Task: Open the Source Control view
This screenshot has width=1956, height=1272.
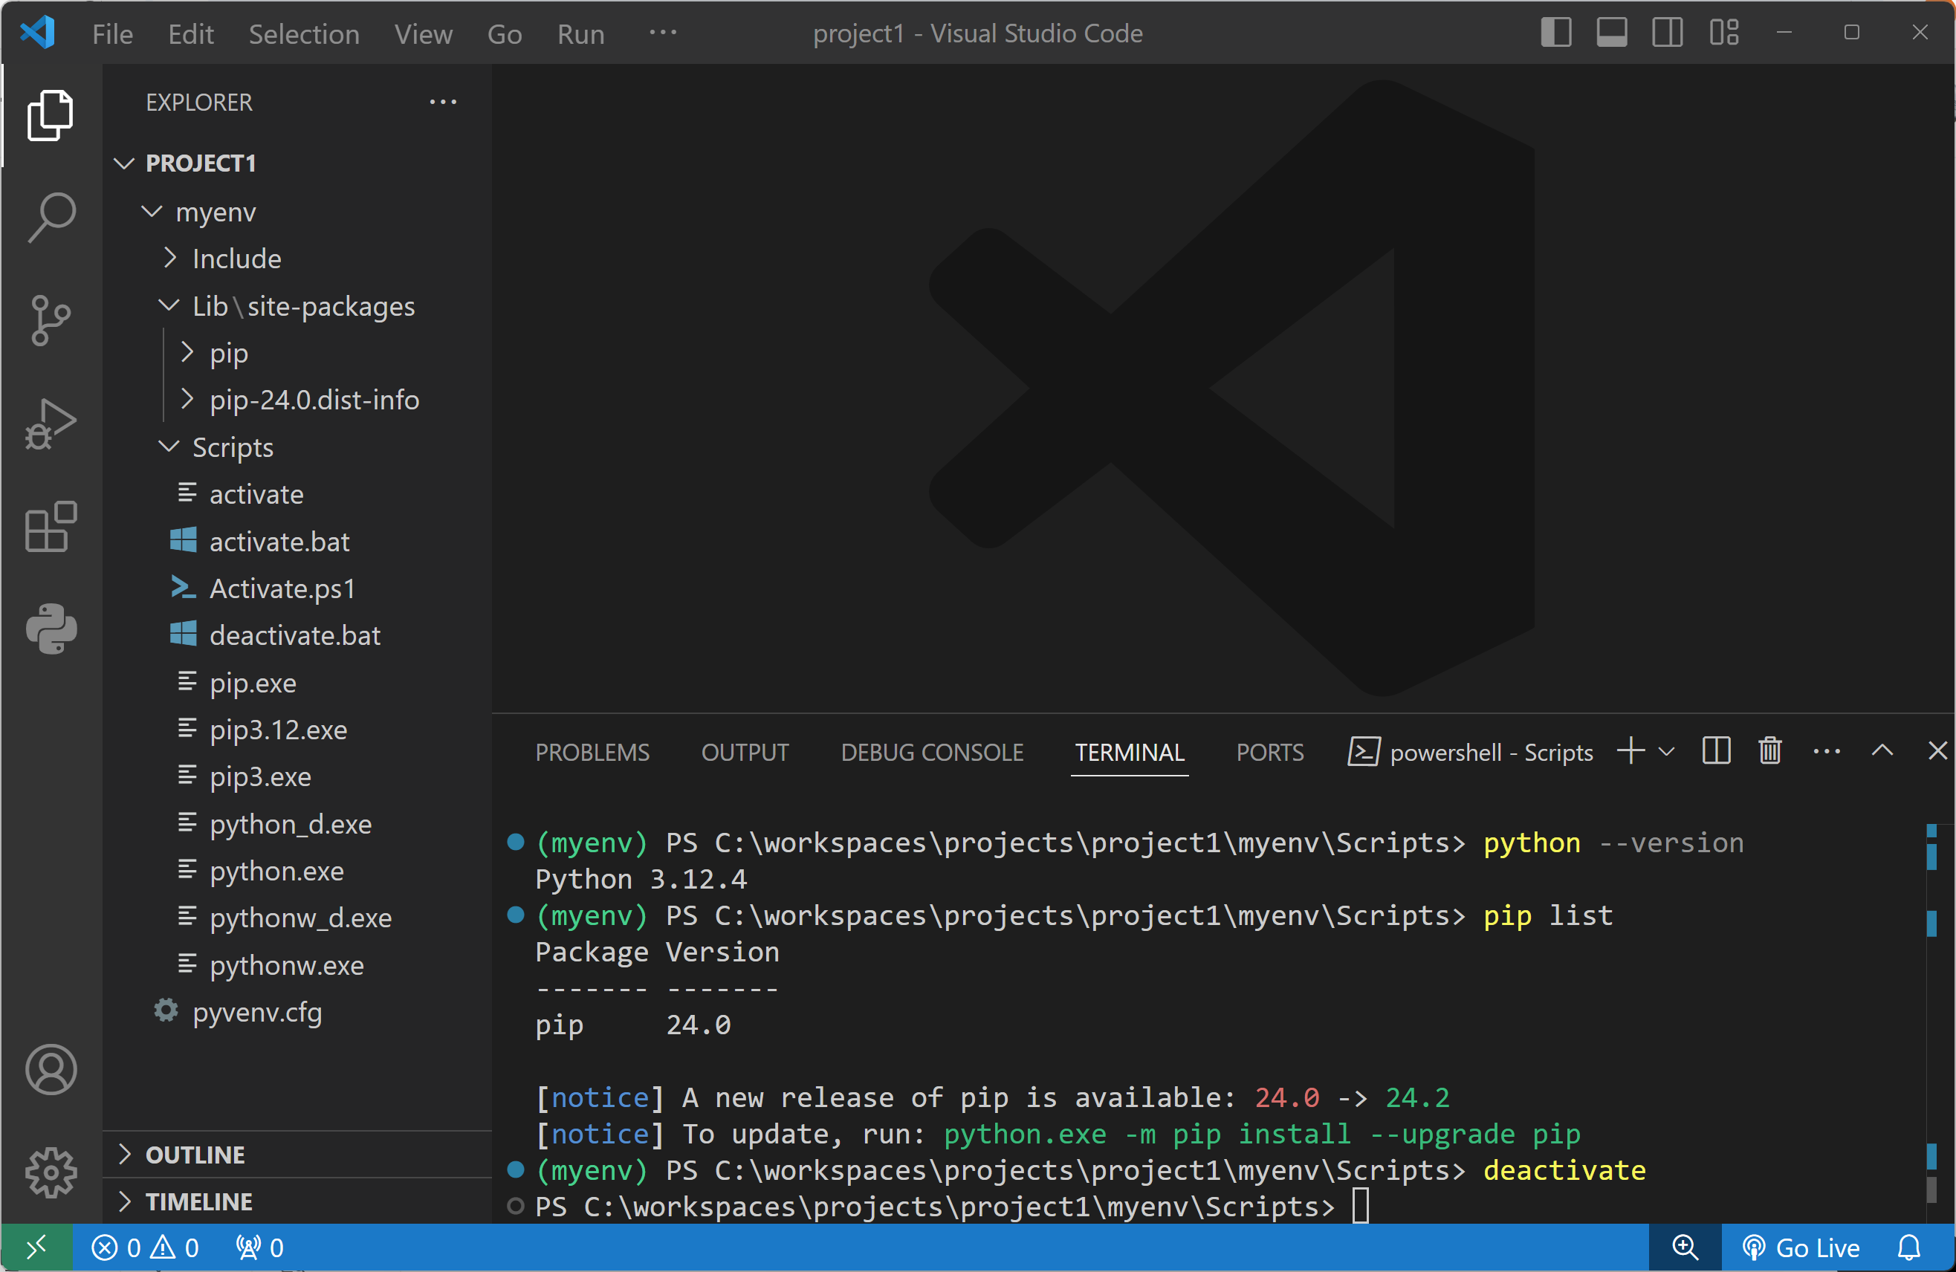Action: pos(51,319)
